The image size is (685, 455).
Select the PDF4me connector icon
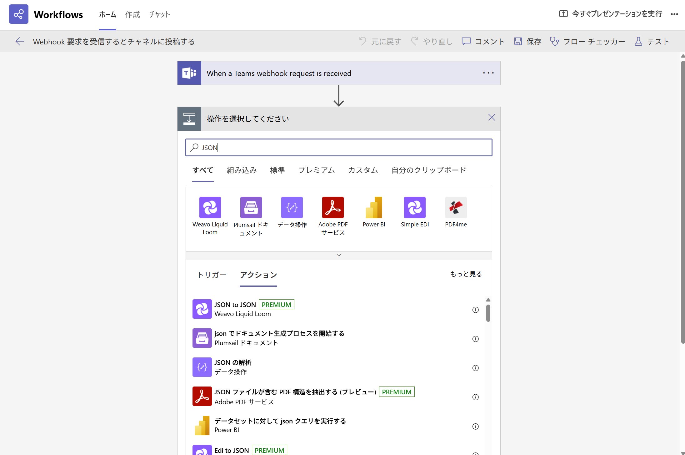pyautogui.click(x=456, y=207)
